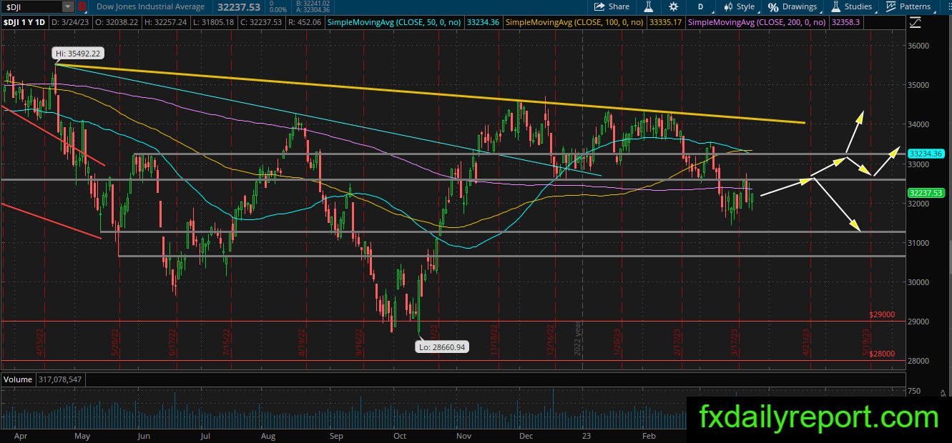This screenshot has height=443, width=952.
Task: Click the $DJI symbol input field
Action: click(31, 6)
